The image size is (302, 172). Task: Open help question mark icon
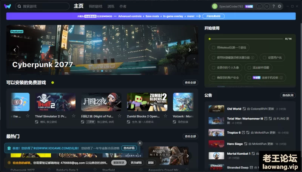(x=273, y=6)
